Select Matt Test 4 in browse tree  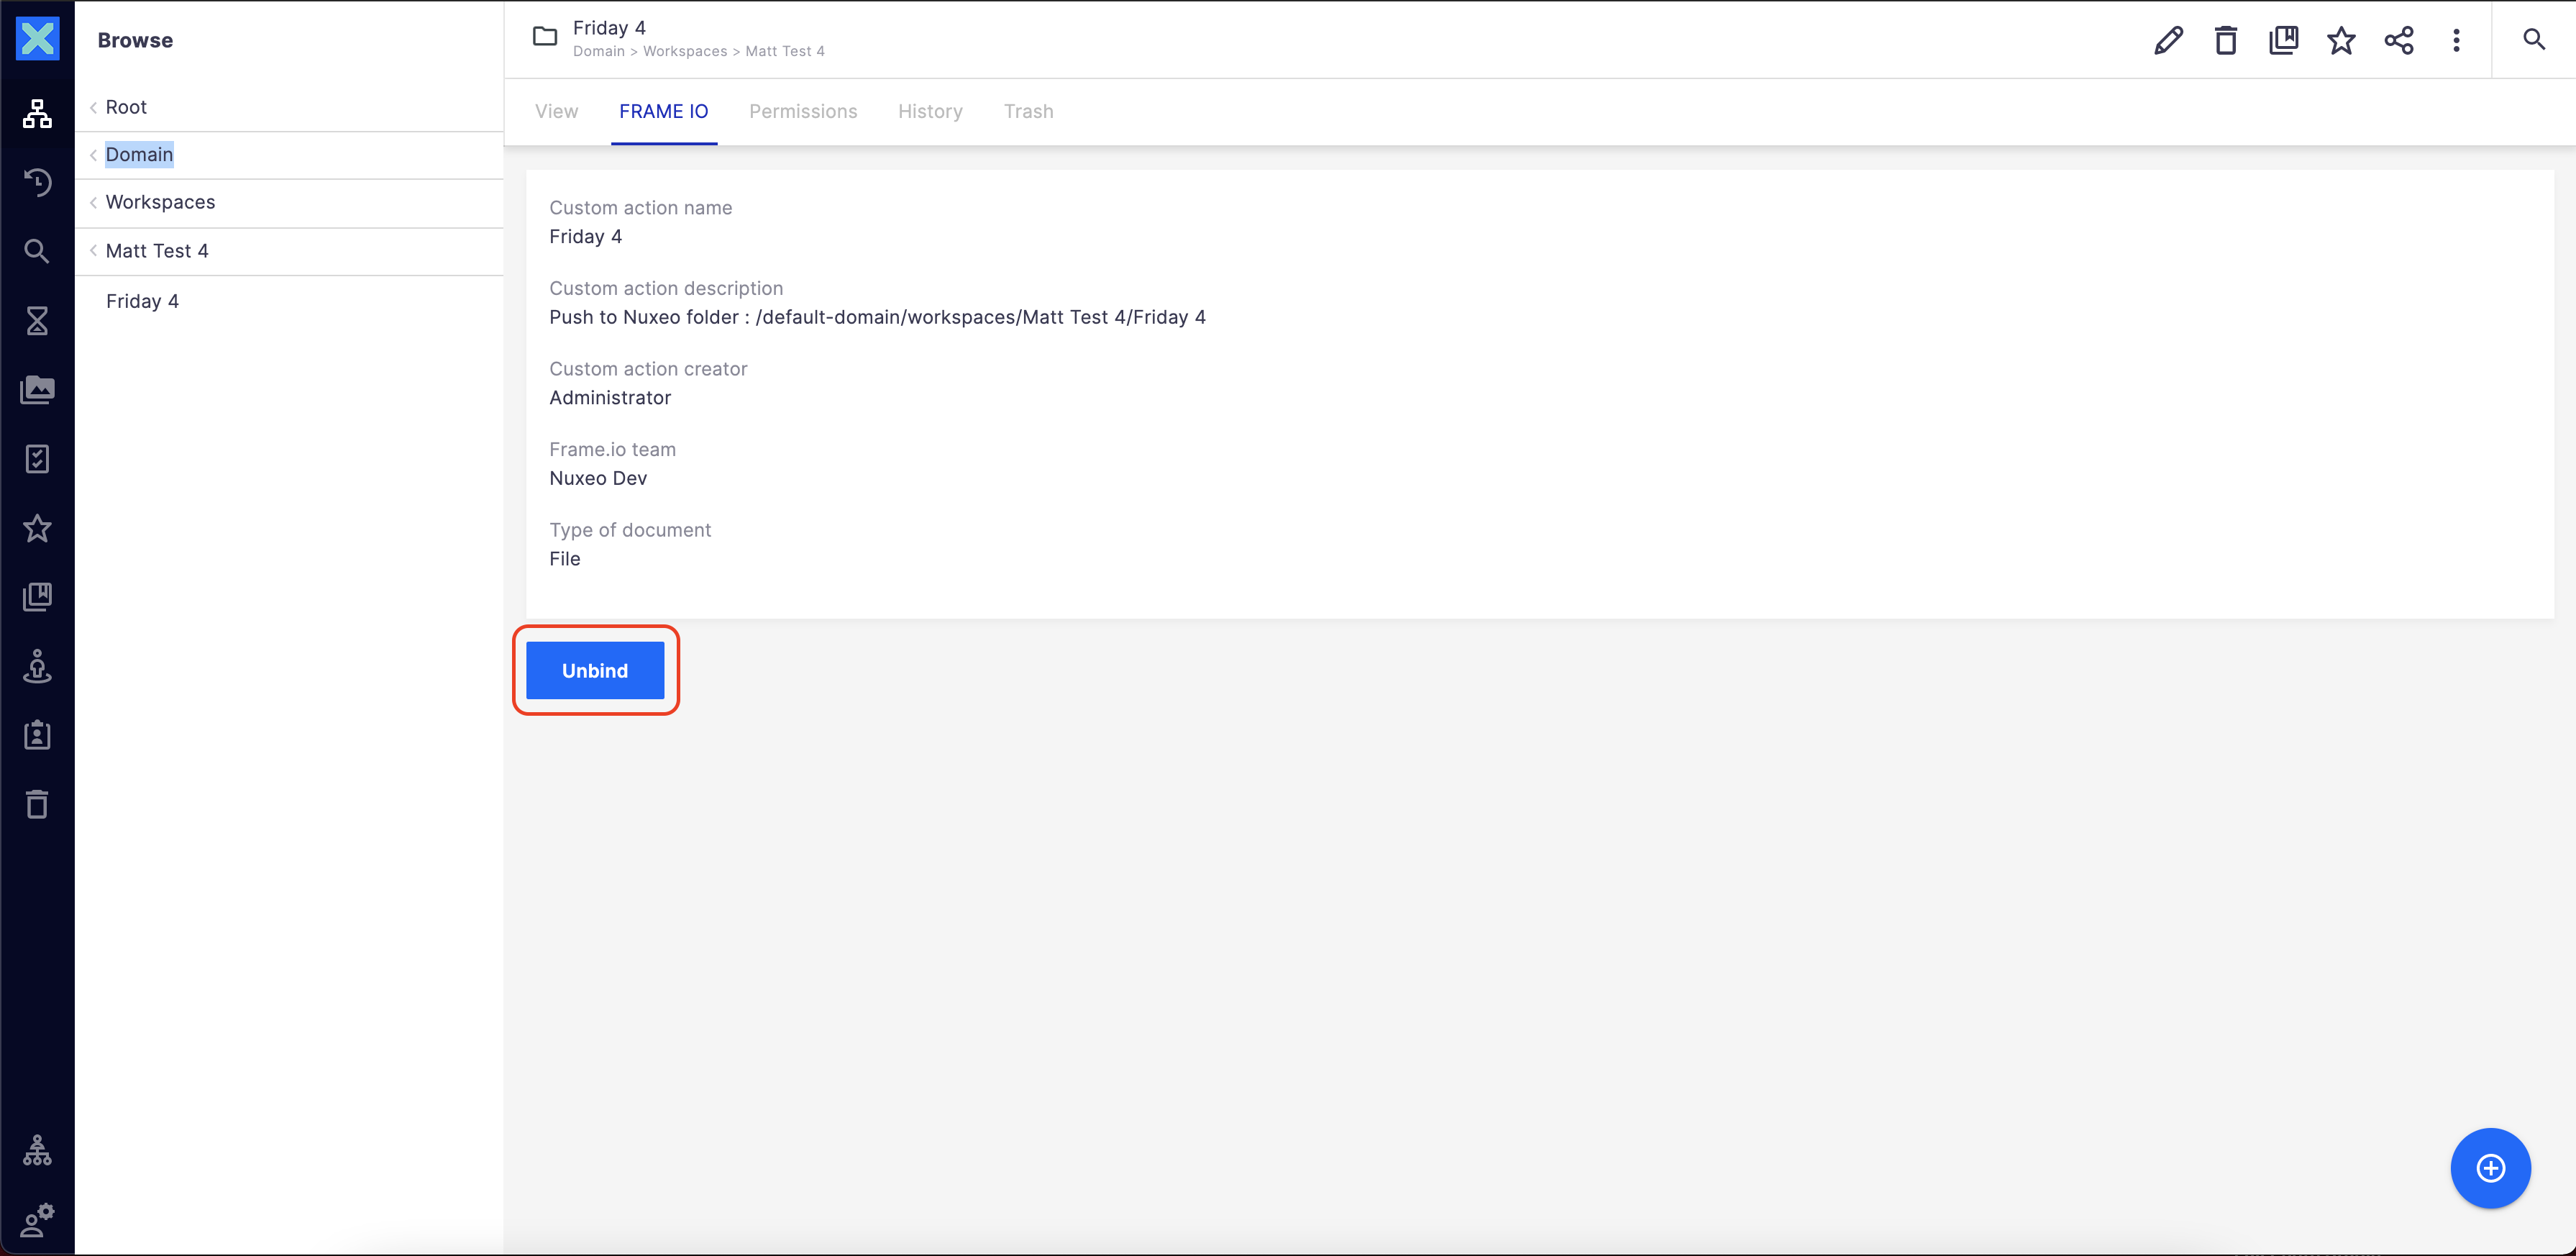[157, 251]
